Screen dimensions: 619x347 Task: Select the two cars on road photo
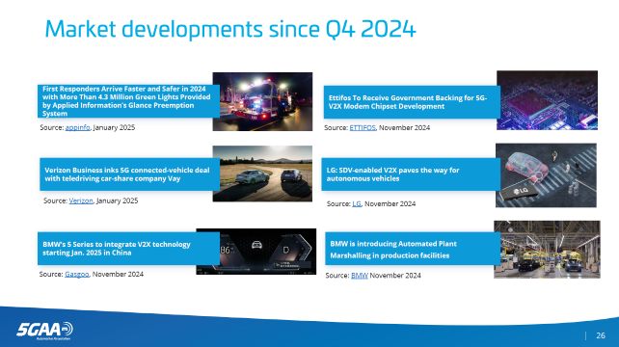pos(262,173)
